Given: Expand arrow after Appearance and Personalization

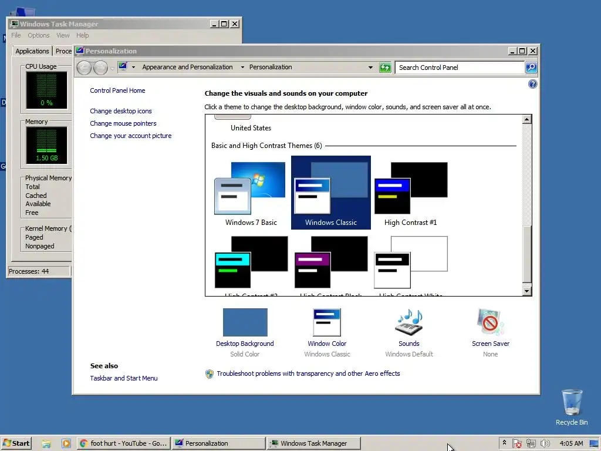Looking at the screenshot, I should (242, 67).
